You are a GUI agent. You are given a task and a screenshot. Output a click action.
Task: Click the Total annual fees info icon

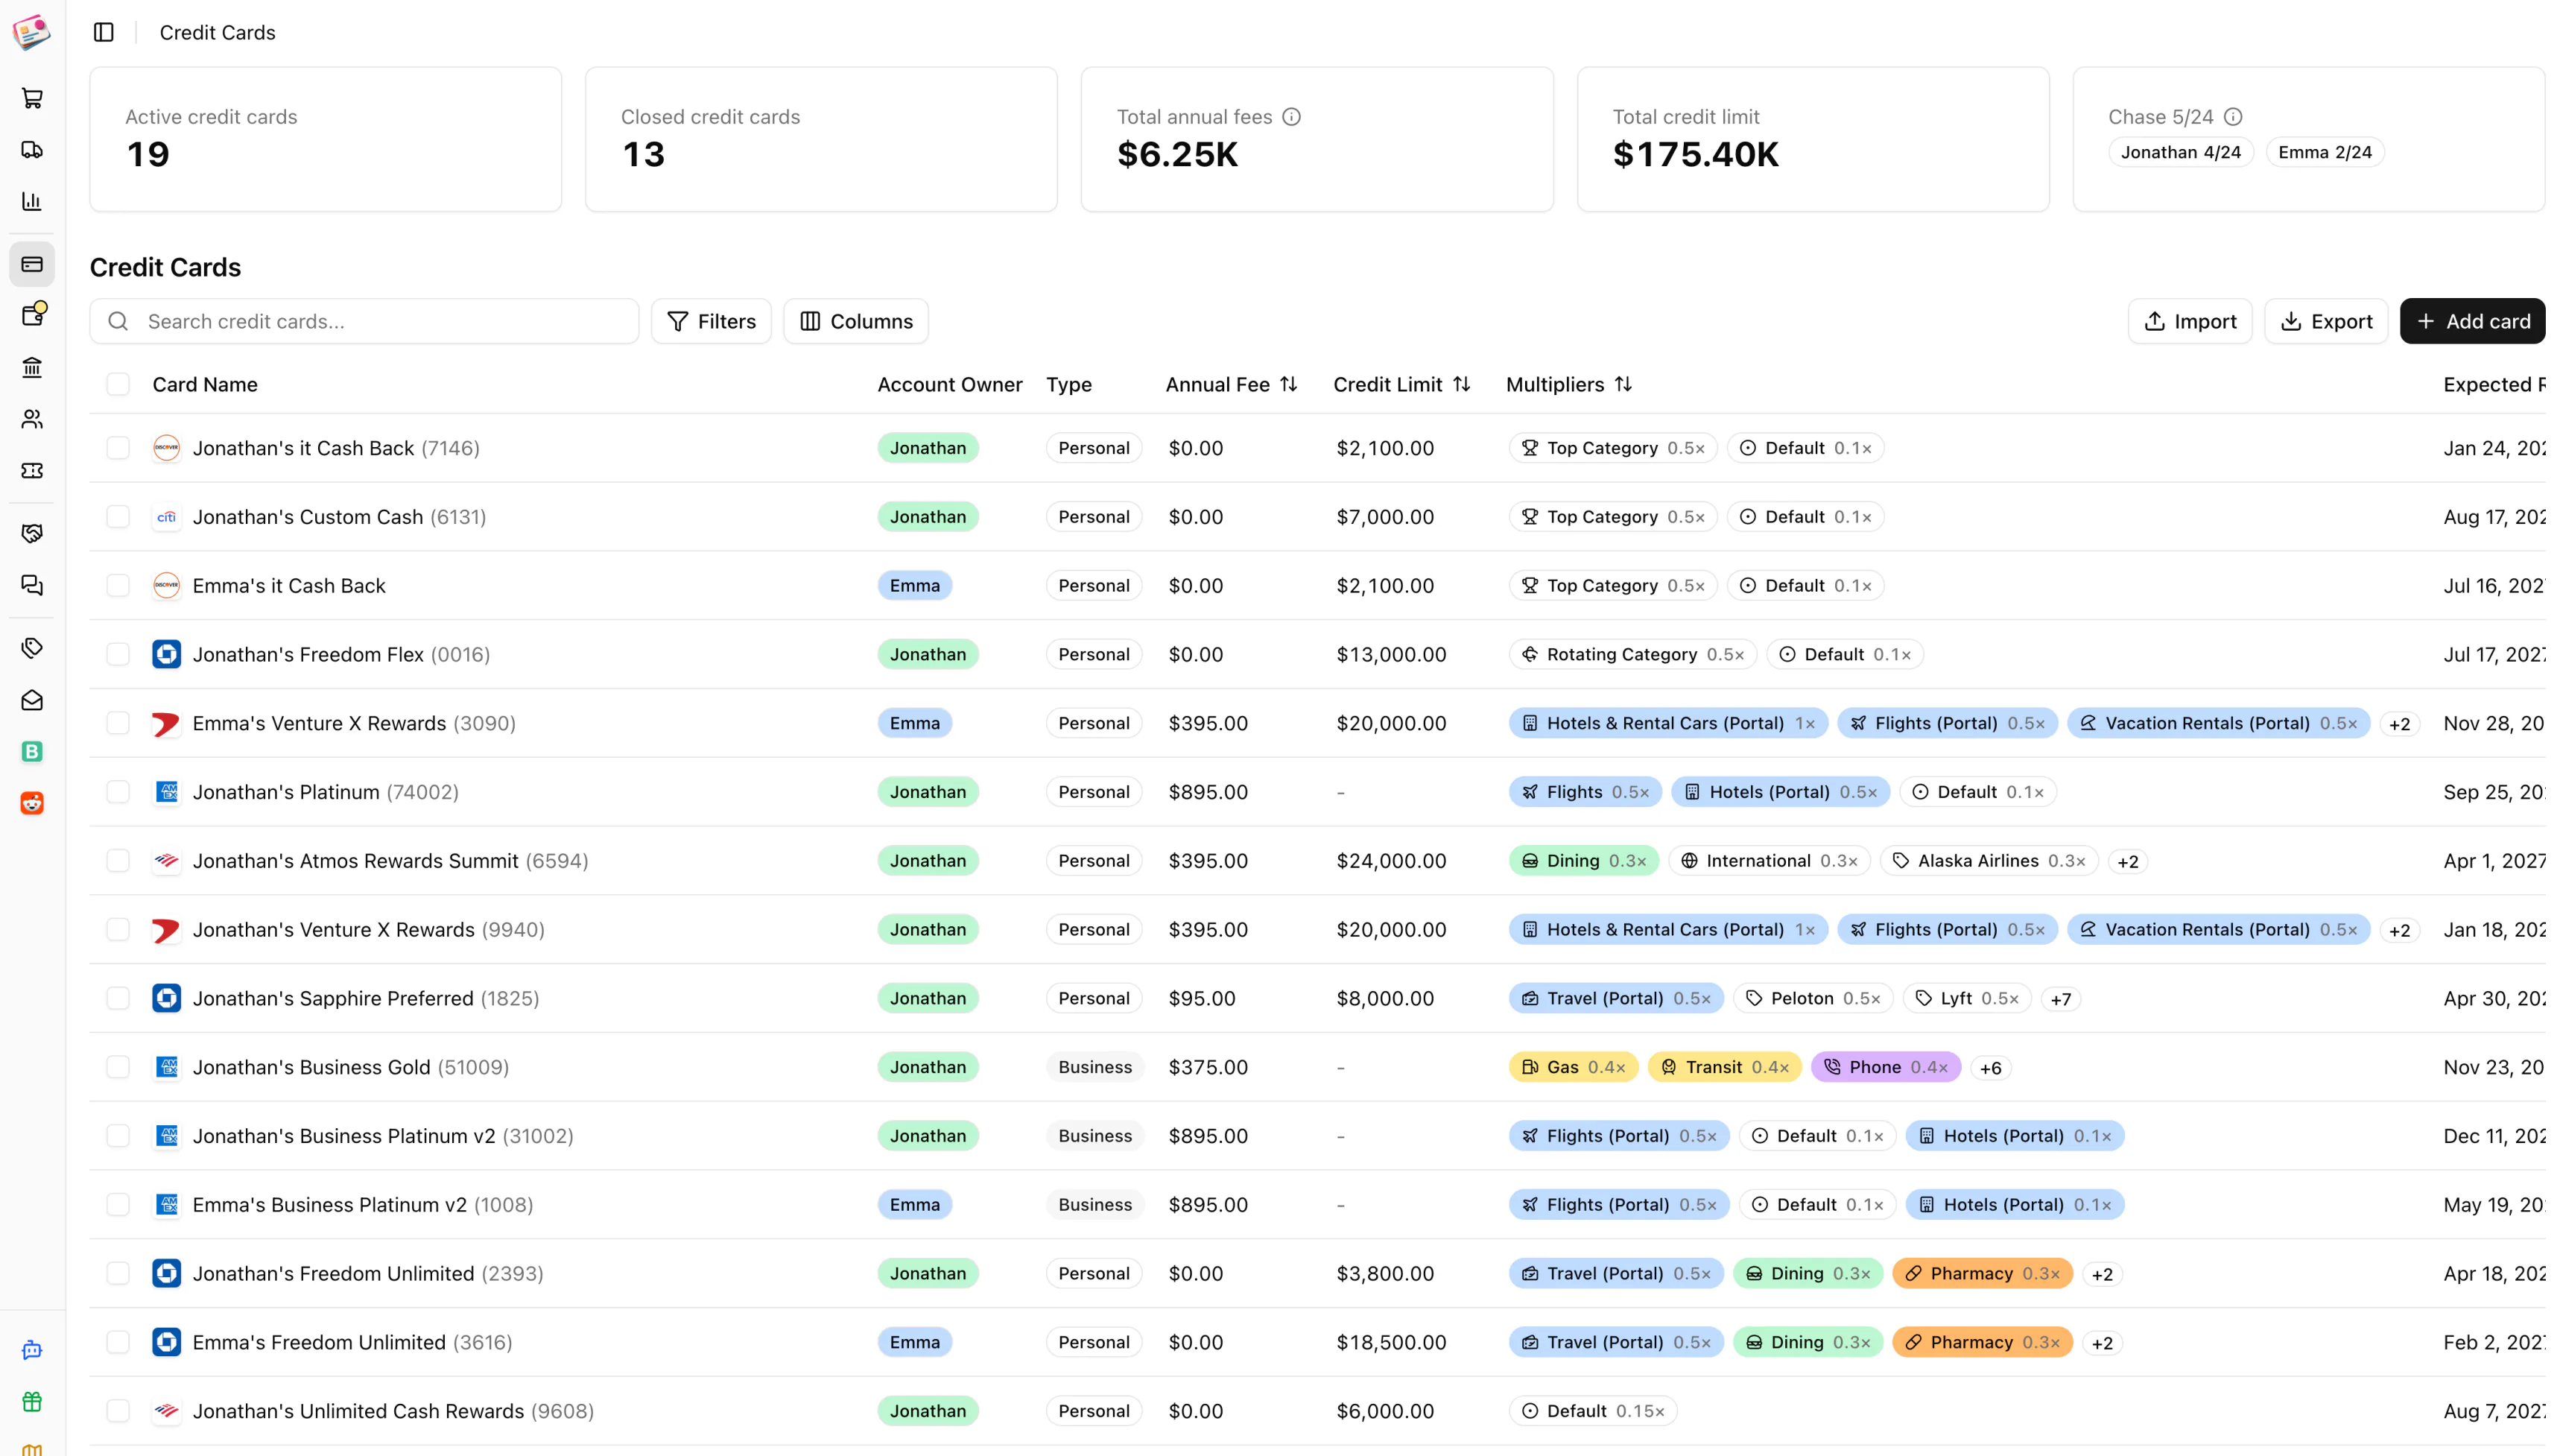(1291, 117)
